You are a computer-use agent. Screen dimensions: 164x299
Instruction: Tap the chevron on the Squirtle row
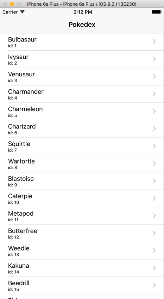(x=154, y=146)
